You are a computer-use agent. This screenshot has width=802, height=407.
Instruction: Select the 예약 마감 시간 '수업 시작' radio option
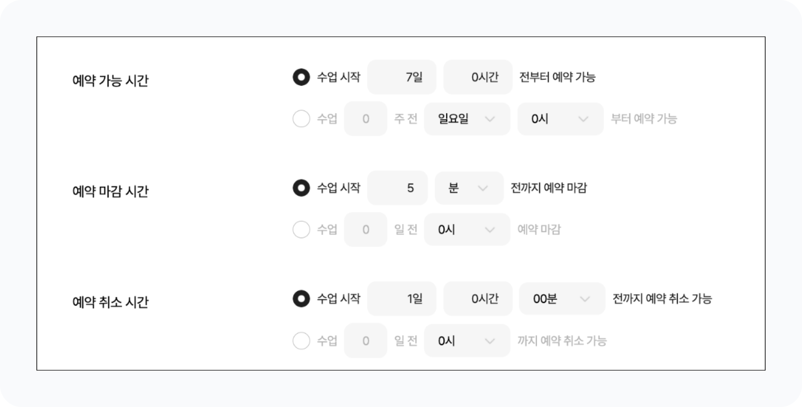pos(301,188)
